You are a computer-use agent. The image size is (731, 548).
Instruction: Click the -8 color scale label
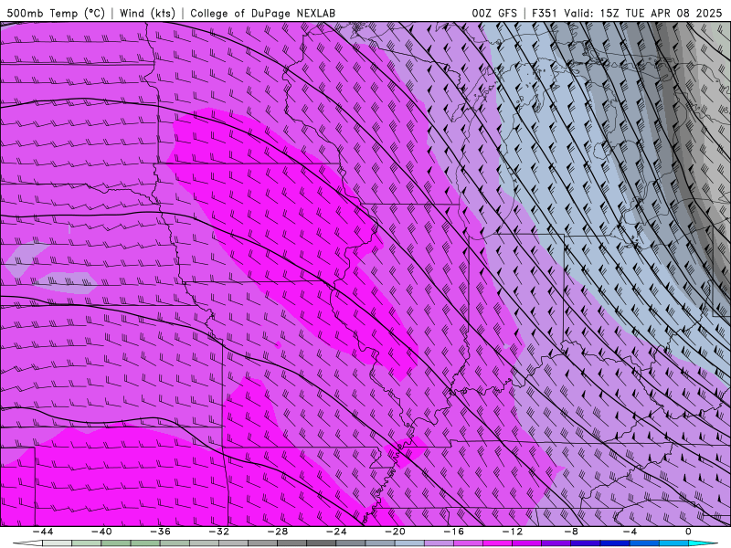click(x=572, y=532)
